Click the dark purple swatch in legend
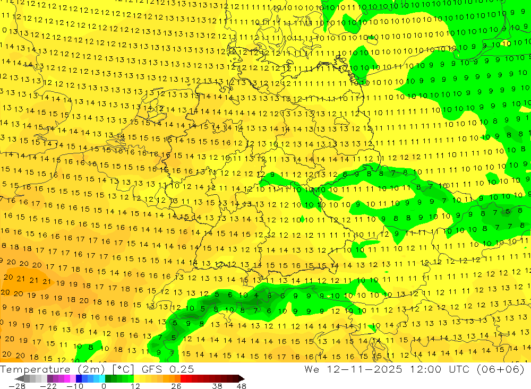531x389 pixels. (x=50, y=379)
